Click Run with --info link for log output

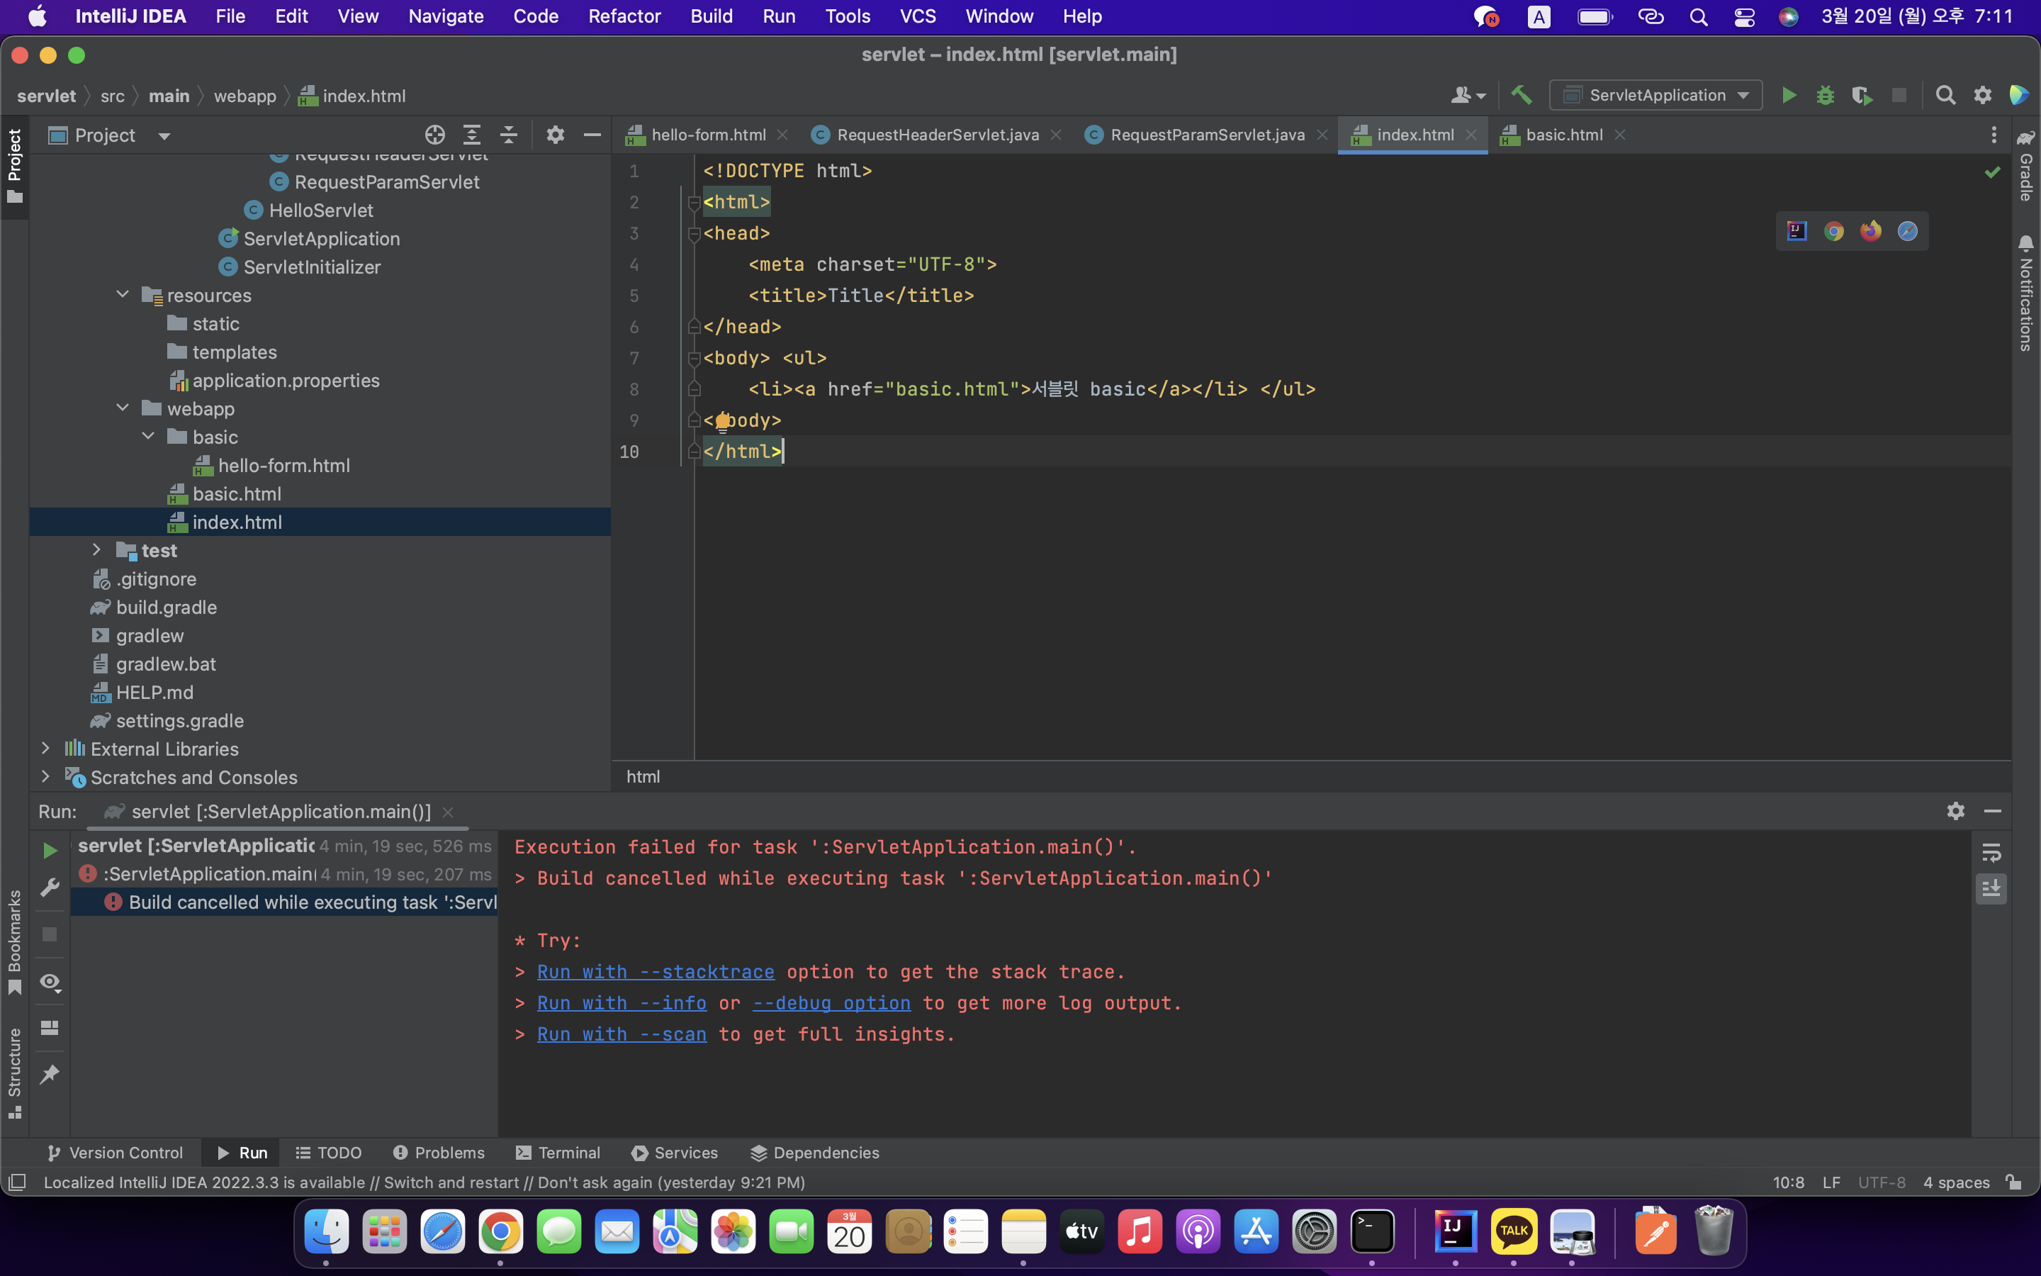pos(622,1002)
